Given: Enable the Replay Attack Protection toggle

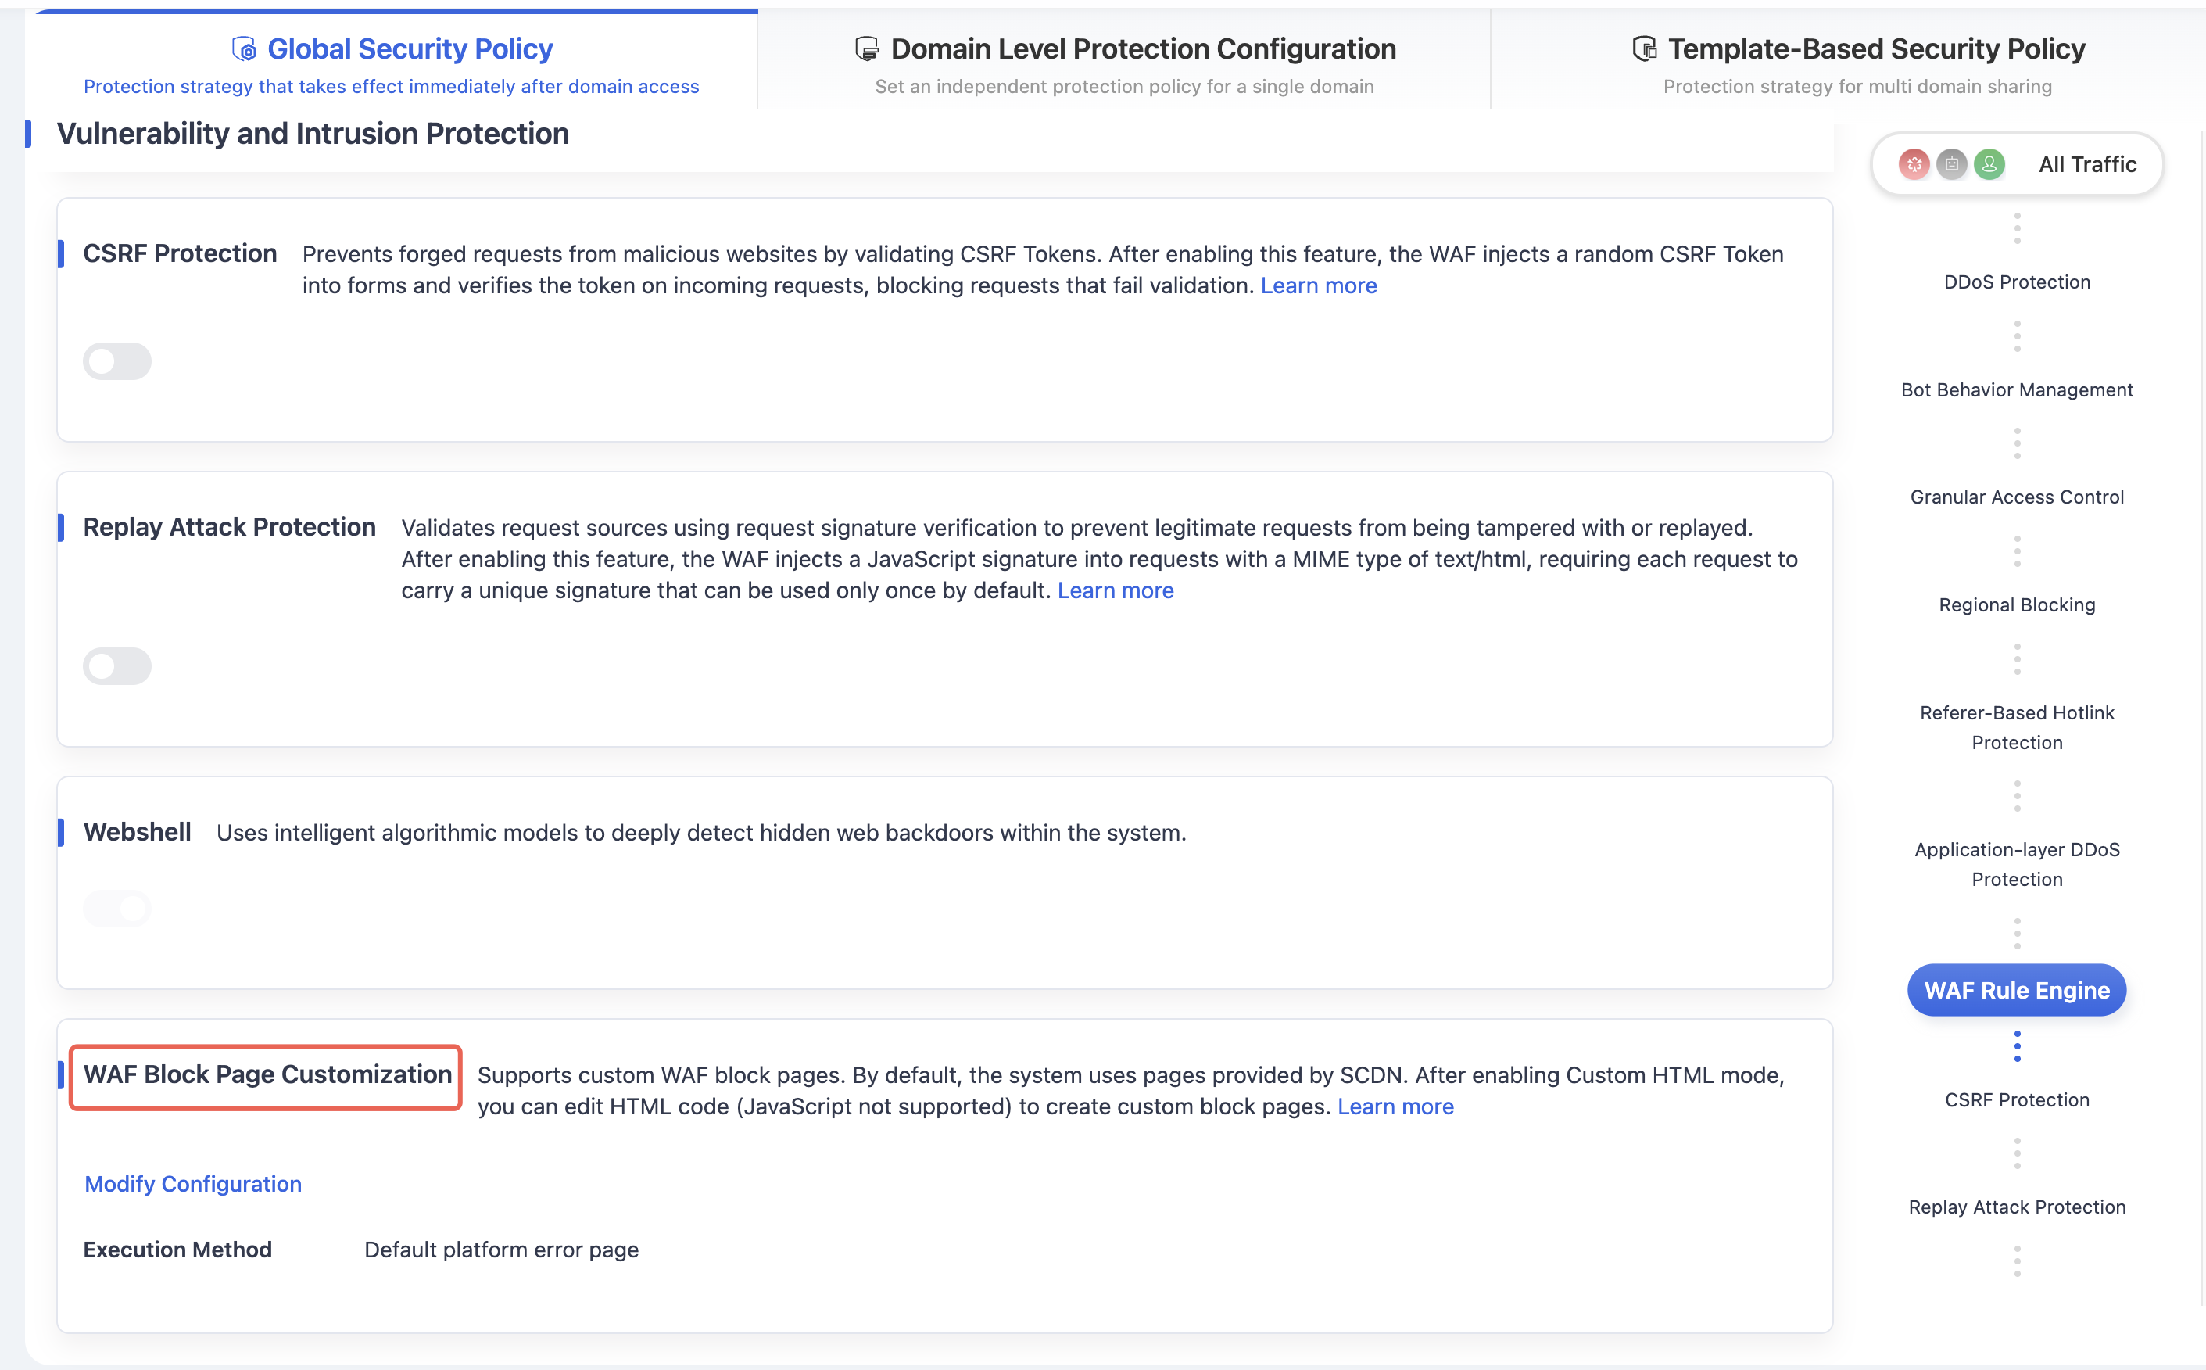Looking at the screenshot, I should pos(116,667).
